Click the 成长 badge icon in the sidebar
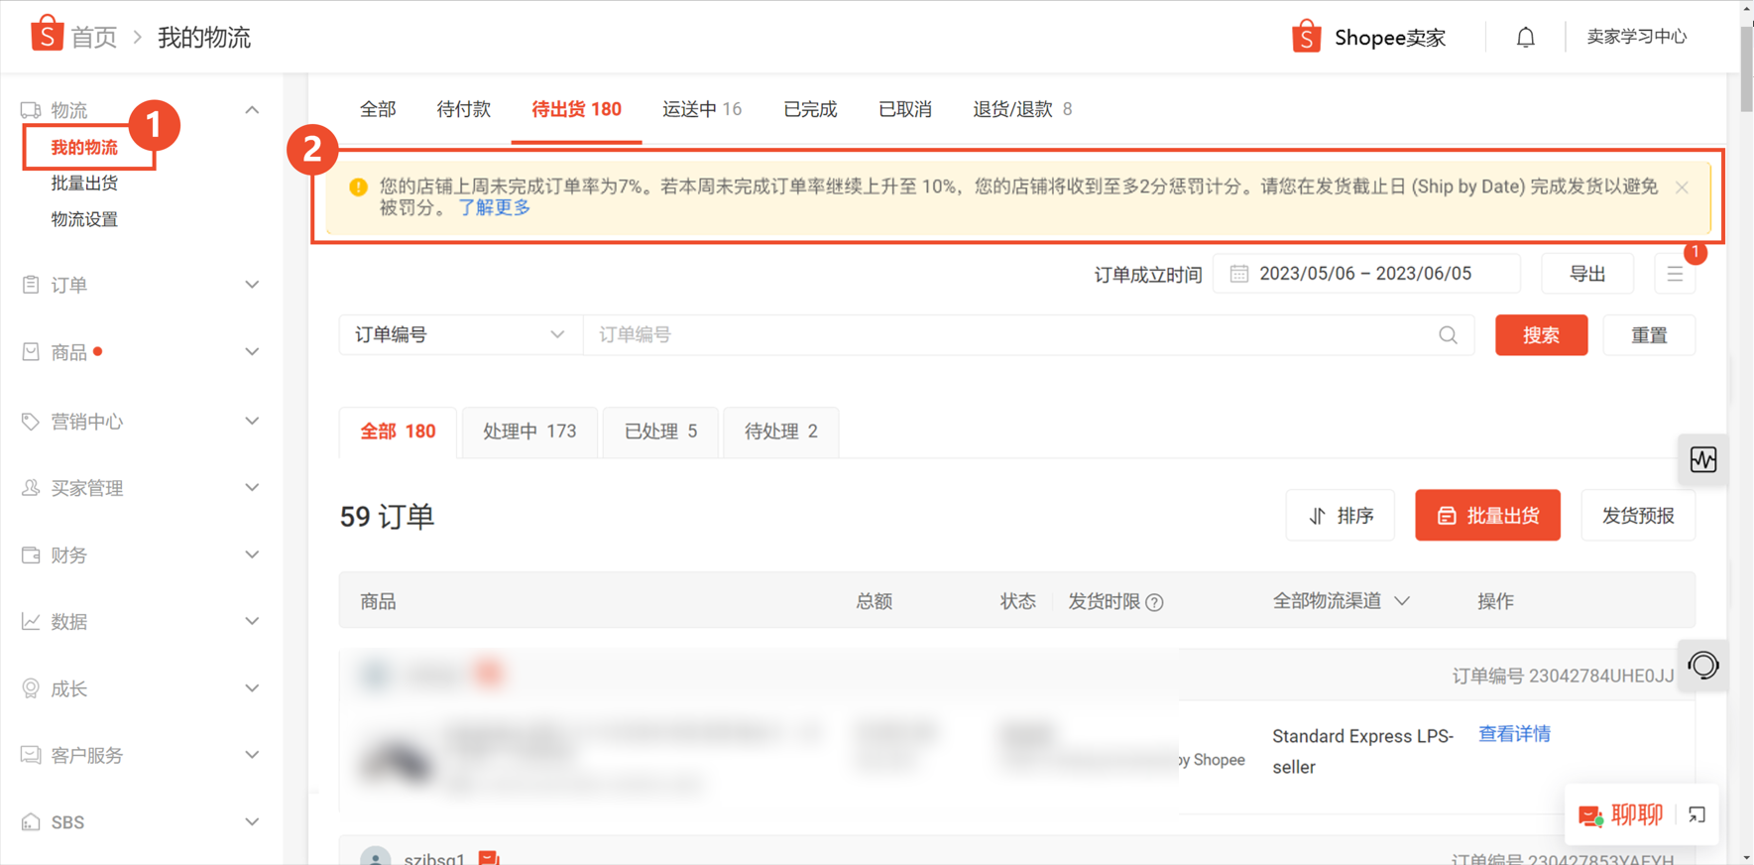Image resolution: width=1754 pixels, height=865 pixels. pos(31,688)
